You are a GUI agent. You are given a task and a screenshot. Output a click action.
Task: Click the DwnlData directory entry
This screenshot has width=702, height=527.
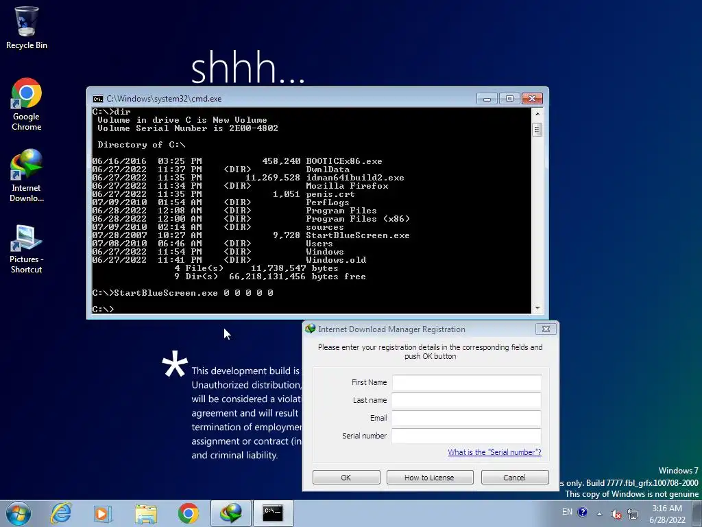point(328,169)
